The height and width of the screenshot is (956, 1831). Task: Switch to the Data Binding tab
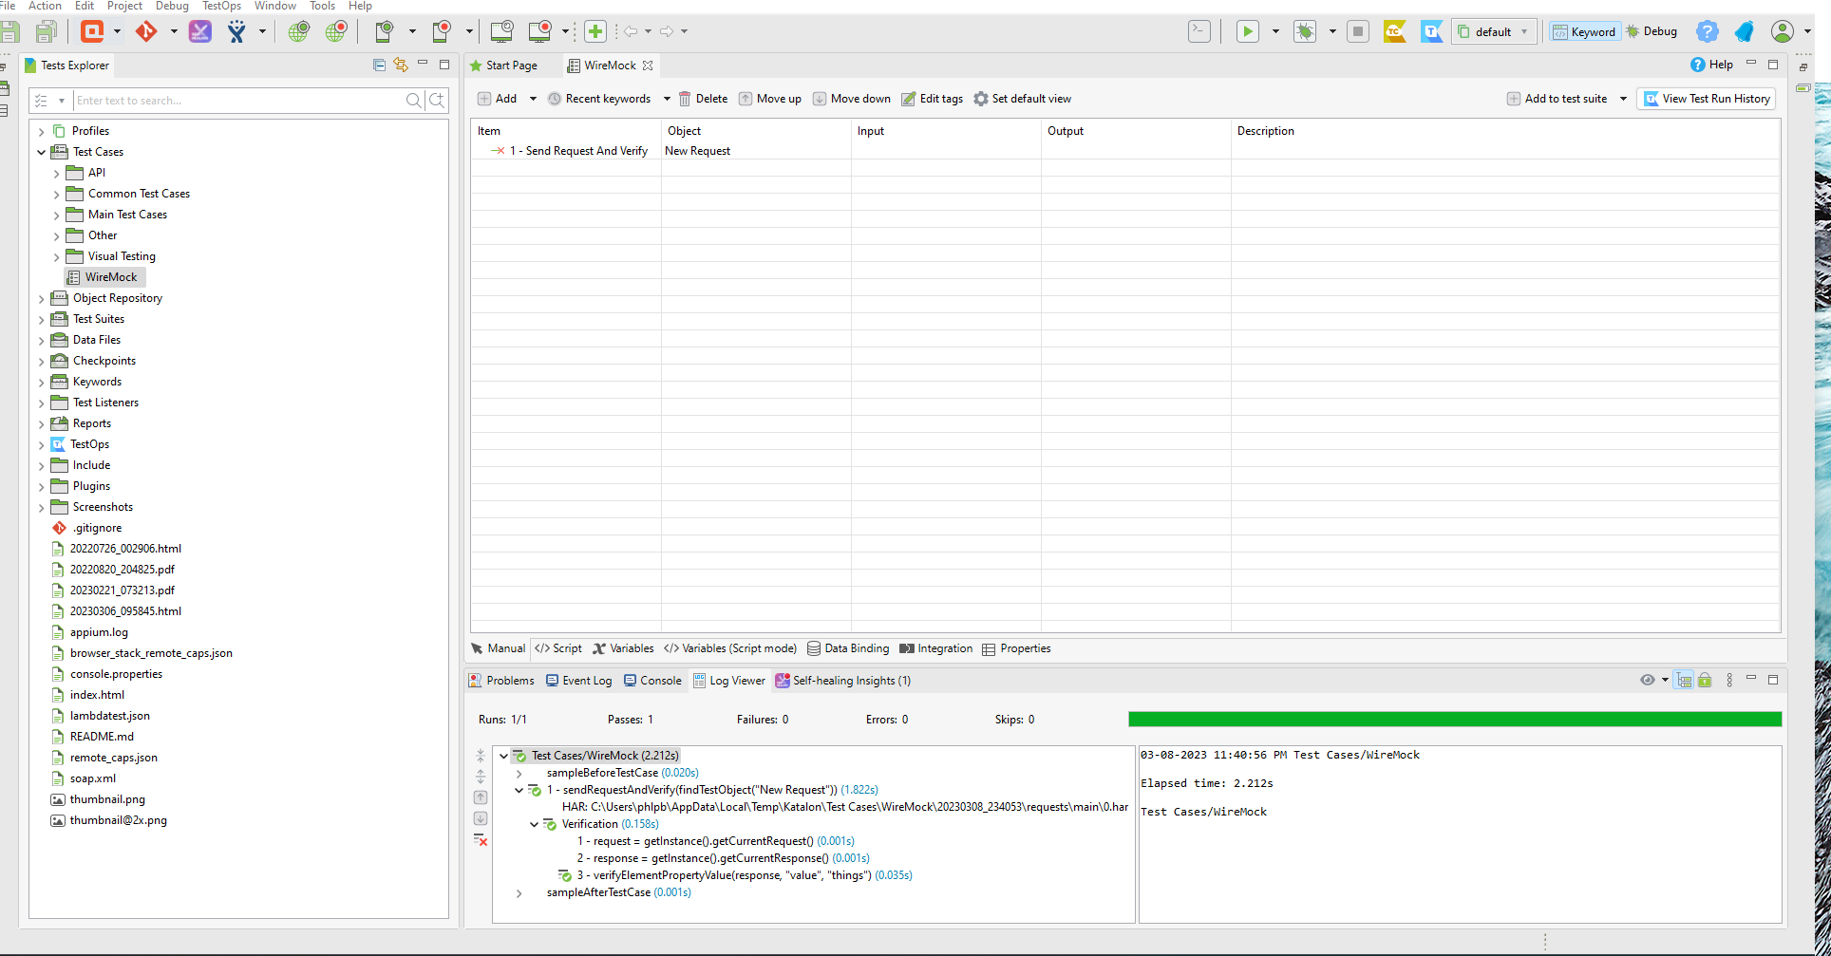[848, 648]
